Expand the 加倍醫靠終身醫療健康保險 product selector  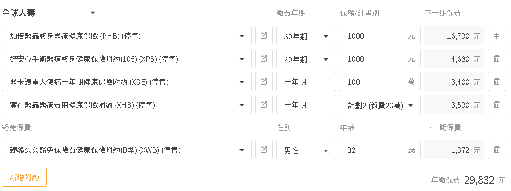click(x=127, y=35)
